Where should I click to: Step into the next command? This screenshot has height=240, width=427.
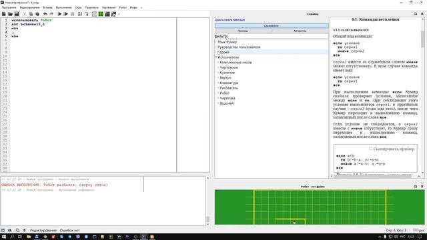click(x=86, y=14)
